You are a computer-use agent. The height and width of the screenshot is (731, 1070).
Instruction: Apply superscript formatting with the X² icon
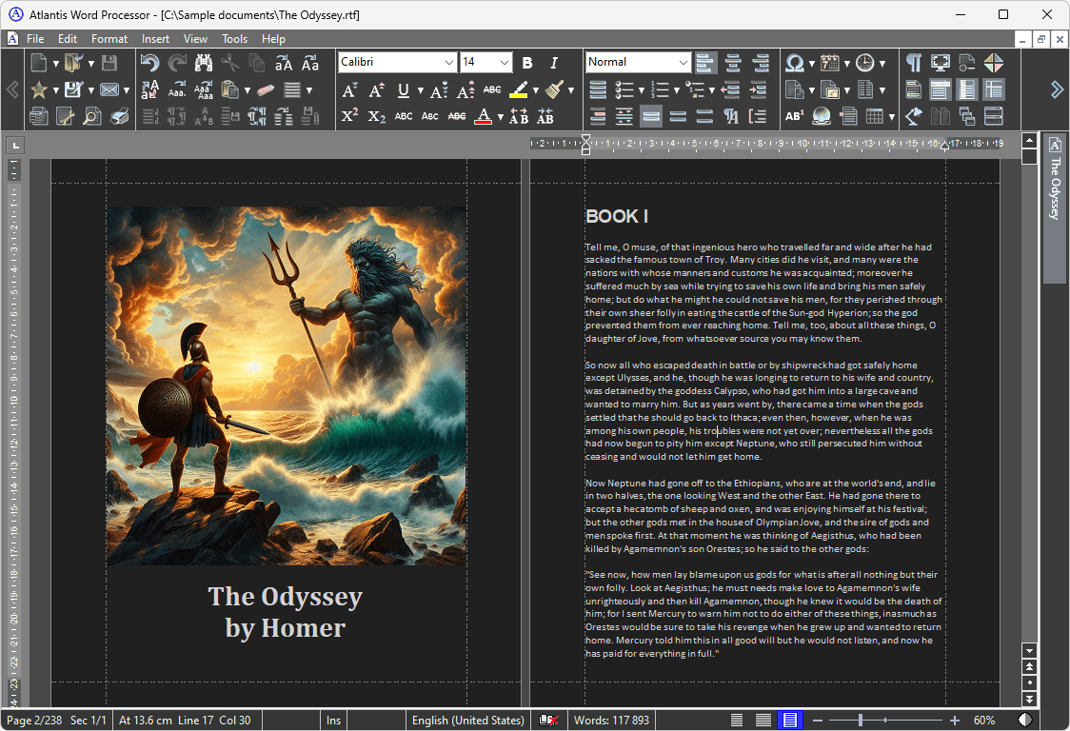[349, 116]
